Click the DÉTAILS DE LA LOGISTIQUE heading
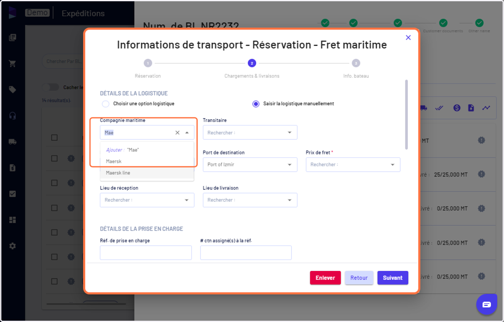504x322 pixels. click(x=134, y=93)
